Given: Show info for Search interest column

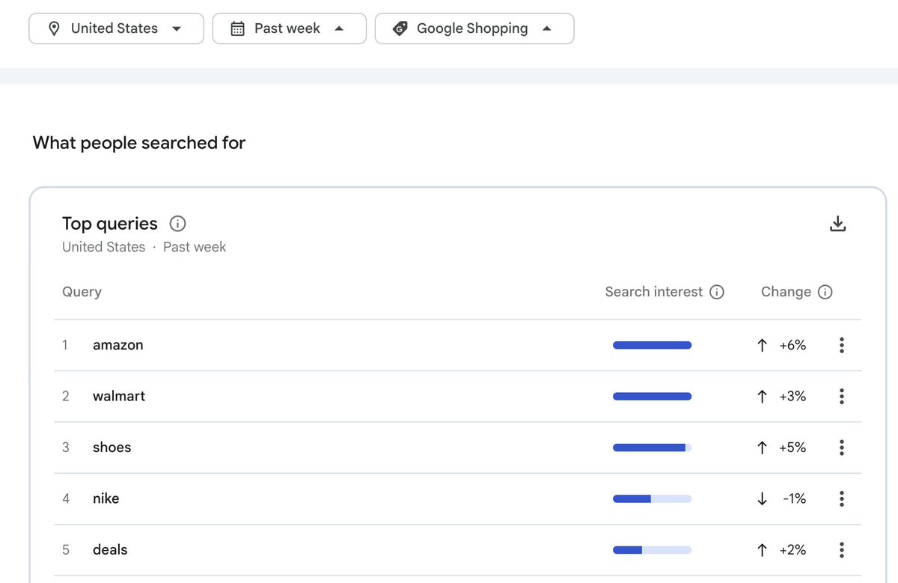Looking at the screenshot, I should [717, 292].
